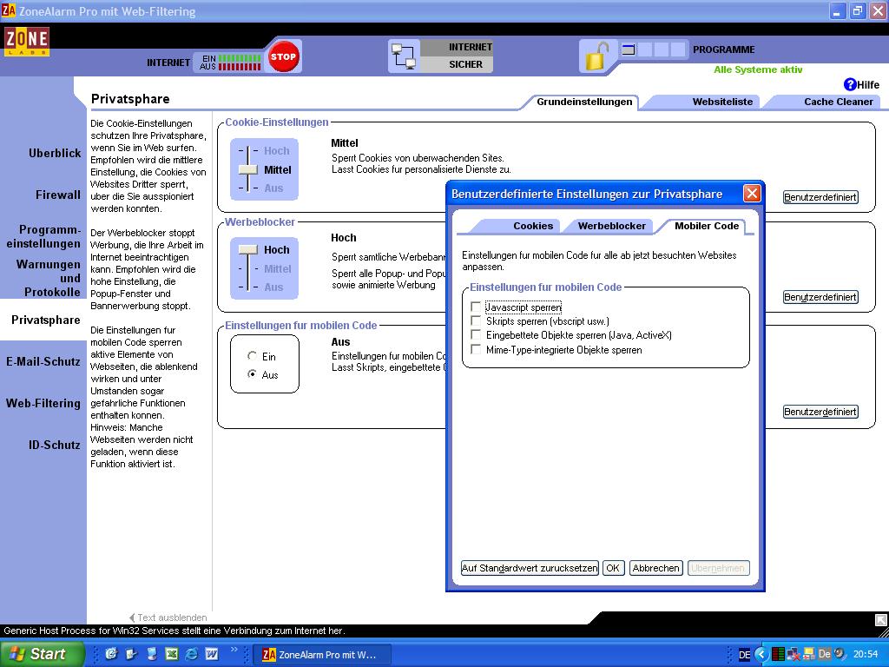Click the INTERNET zone label at top center
Screen dimensions: 889x667
470,47
